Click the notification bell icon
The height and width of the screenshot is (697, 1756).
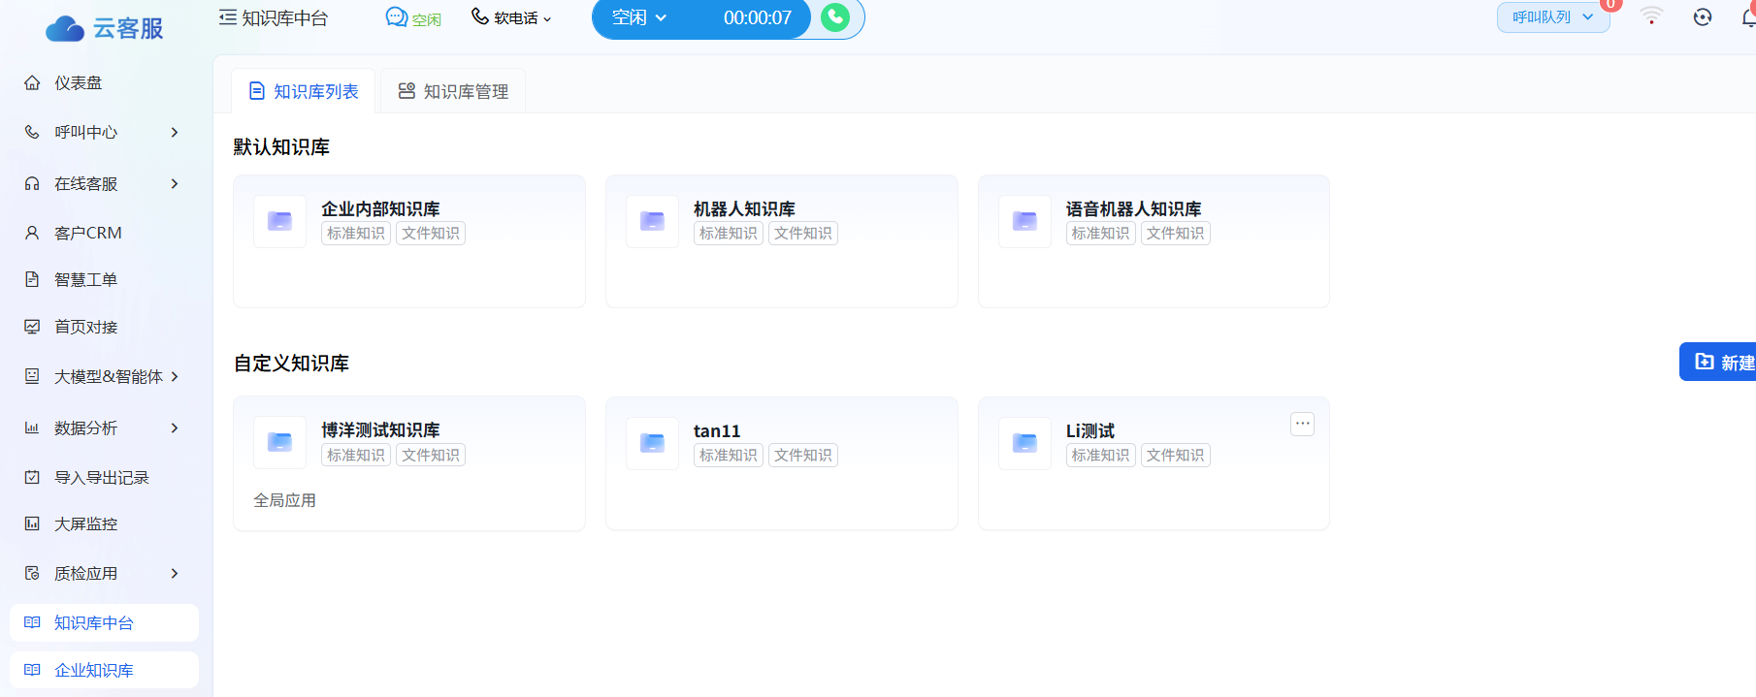click(x=1747, y=17)
